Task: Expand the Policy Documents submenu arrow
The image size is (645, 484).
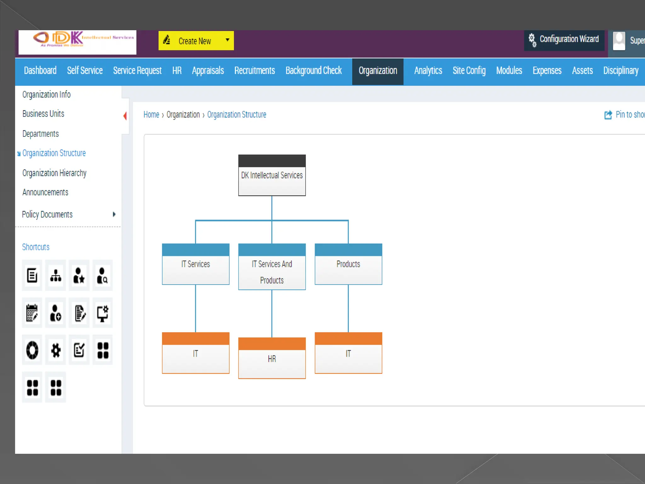Action: (114, 214)
